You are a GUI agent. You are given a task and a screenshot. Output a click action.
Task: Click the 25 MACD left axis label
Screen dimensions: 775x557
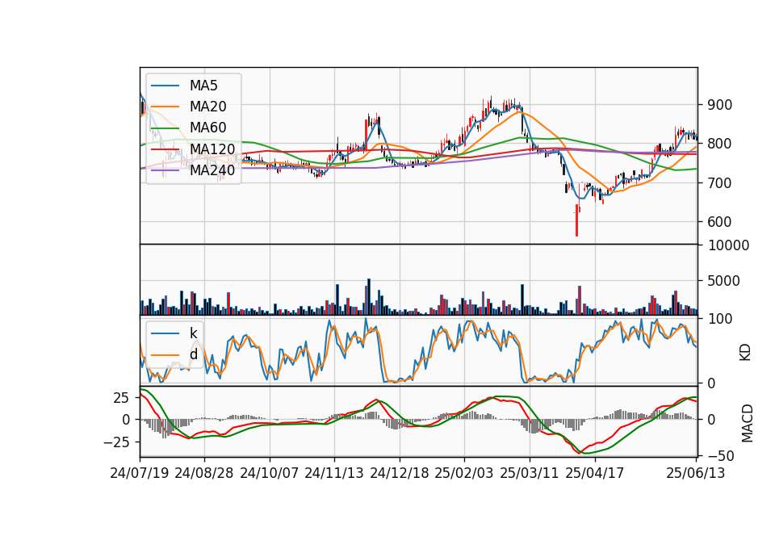coord(121,398)
